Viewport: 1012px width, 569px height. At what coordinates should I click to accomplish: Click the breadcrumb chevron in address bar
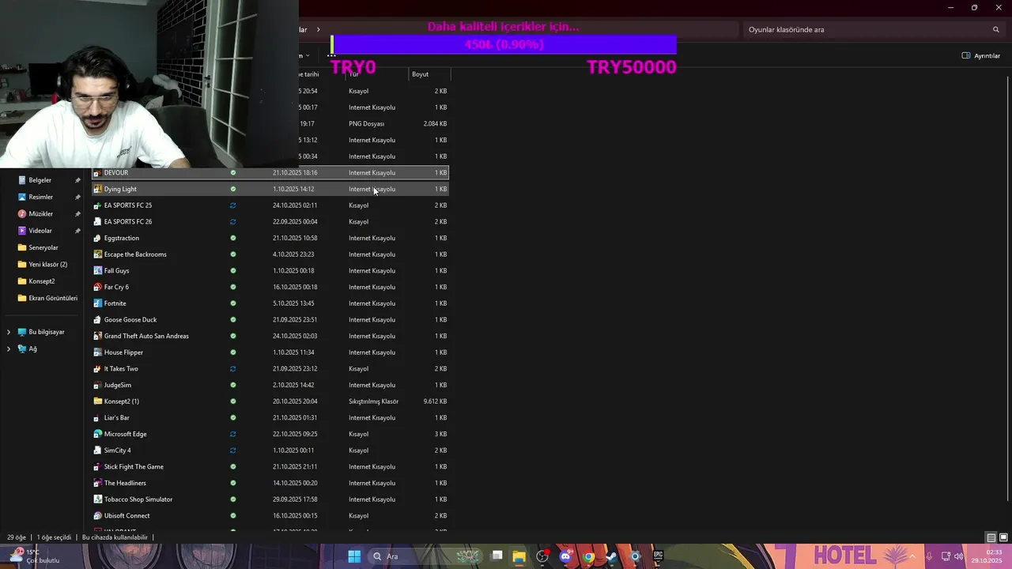tap(319, 29)
